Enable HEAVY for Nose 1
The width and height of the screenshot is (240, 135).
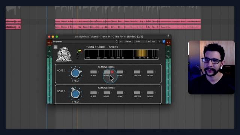120,72
